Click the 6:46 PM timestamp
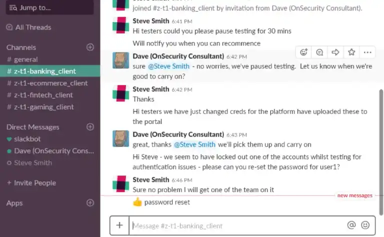 tap(182, 180)
